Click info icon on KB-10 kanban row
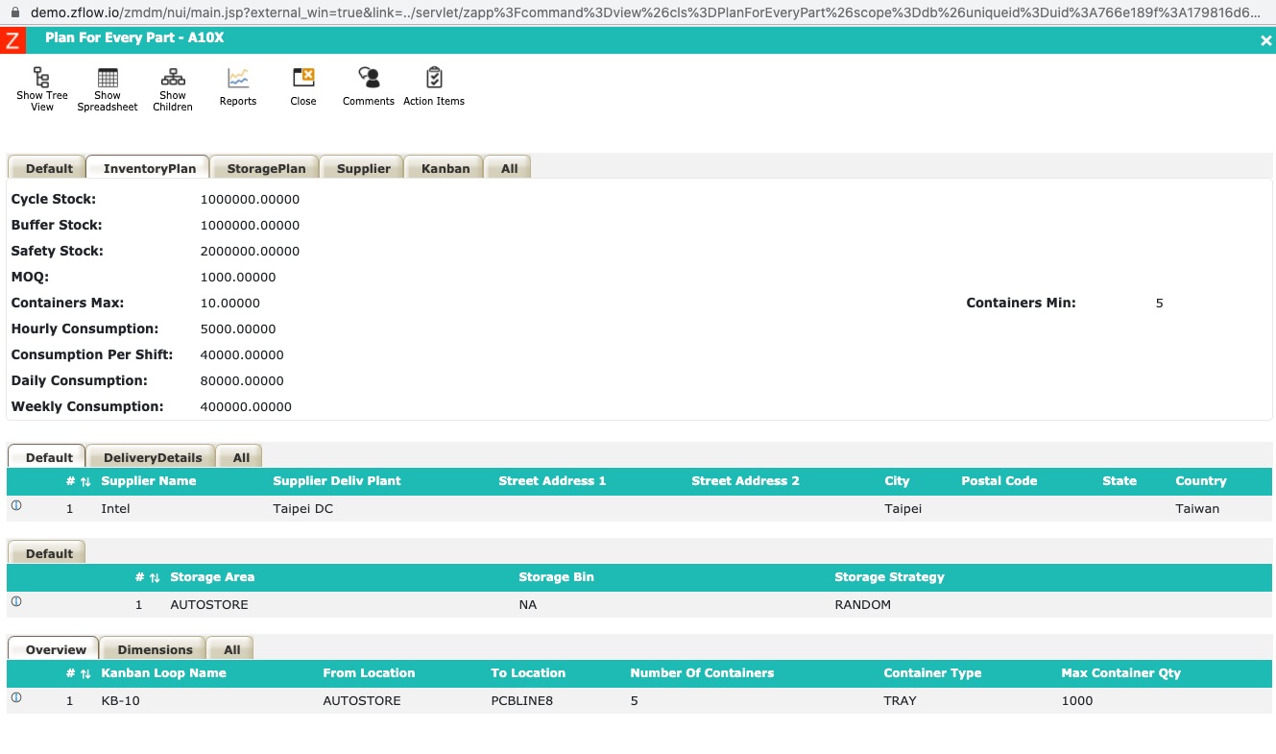Image resolution: width=1276 pixels, height=754 pixels. pyautogui.click(x=16, y=698)
